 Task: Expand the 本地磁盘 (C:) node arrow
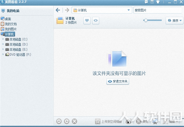pyautogui.click(x=3, y=39)
